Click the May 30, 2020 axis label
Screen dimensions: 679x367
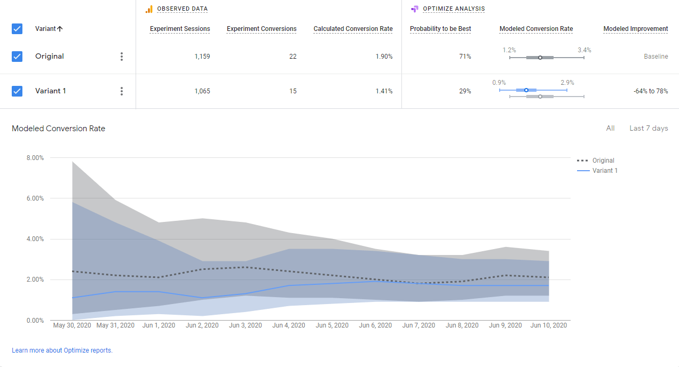(x=72, y=325)
